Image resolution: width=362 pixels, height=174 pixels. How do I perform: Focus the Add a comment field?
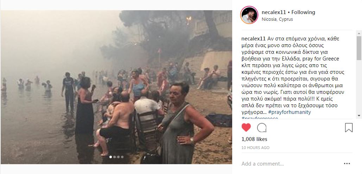point(291,164)
